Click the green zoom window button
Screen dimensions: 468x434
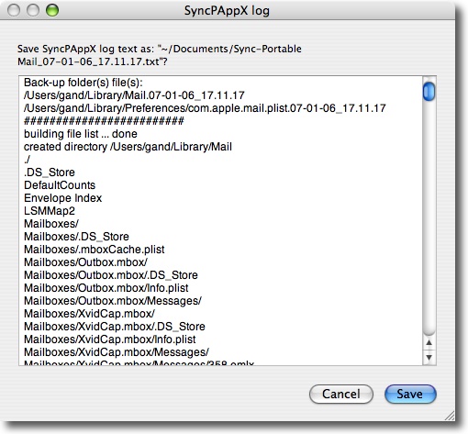point(52,10)
